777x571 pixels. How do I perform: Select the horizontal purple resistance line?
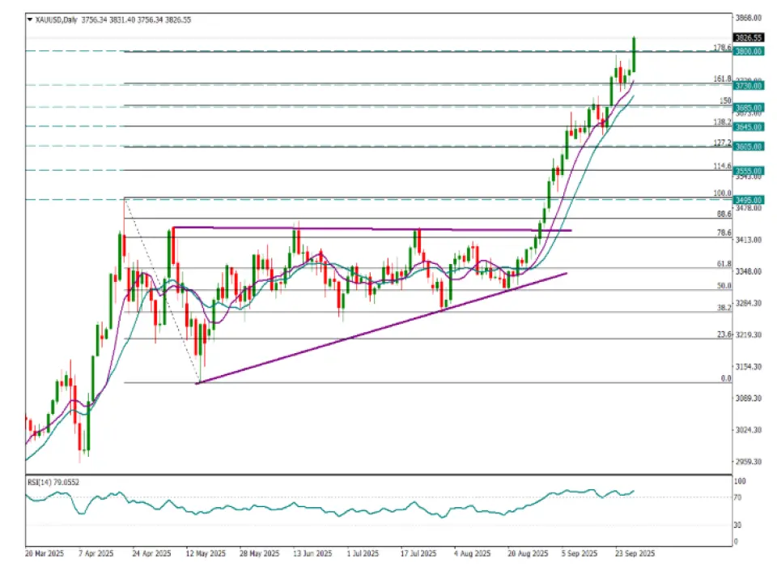[x=372, y=229]
